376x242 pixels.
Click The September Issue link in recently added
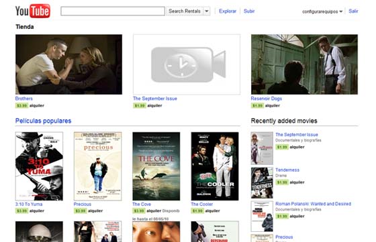(x=297, y=135)
